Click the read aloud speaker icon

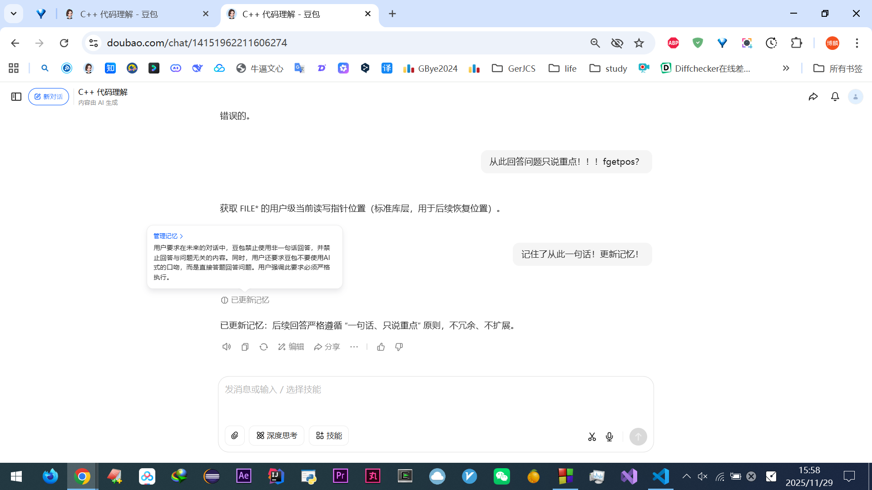click(x=226, y=347)
